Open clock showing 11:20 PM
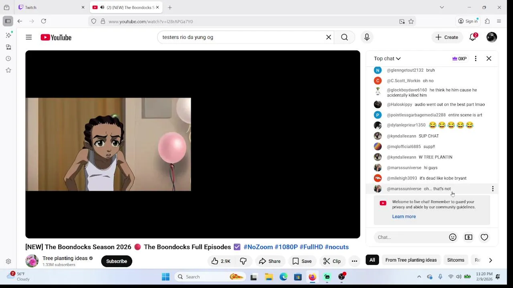The image size is (513, 288). click(484, 276)
